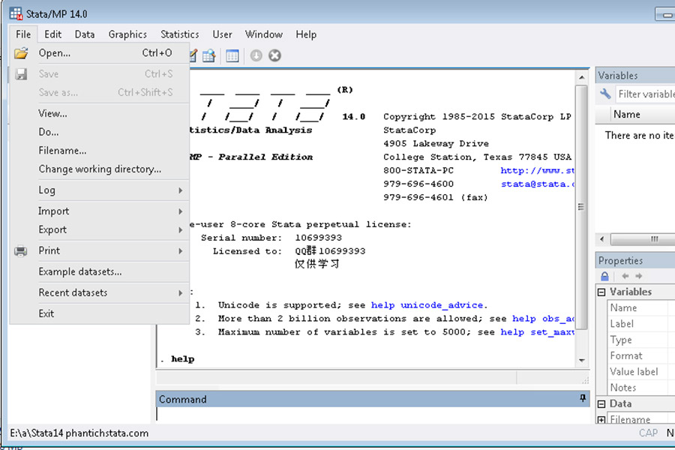Click the Filter variables input field
675x450 pixels.
pos(645,94)
